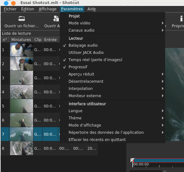Open the Affichage menu
This screenshot has height=172, width=184.
coord(47,9)
